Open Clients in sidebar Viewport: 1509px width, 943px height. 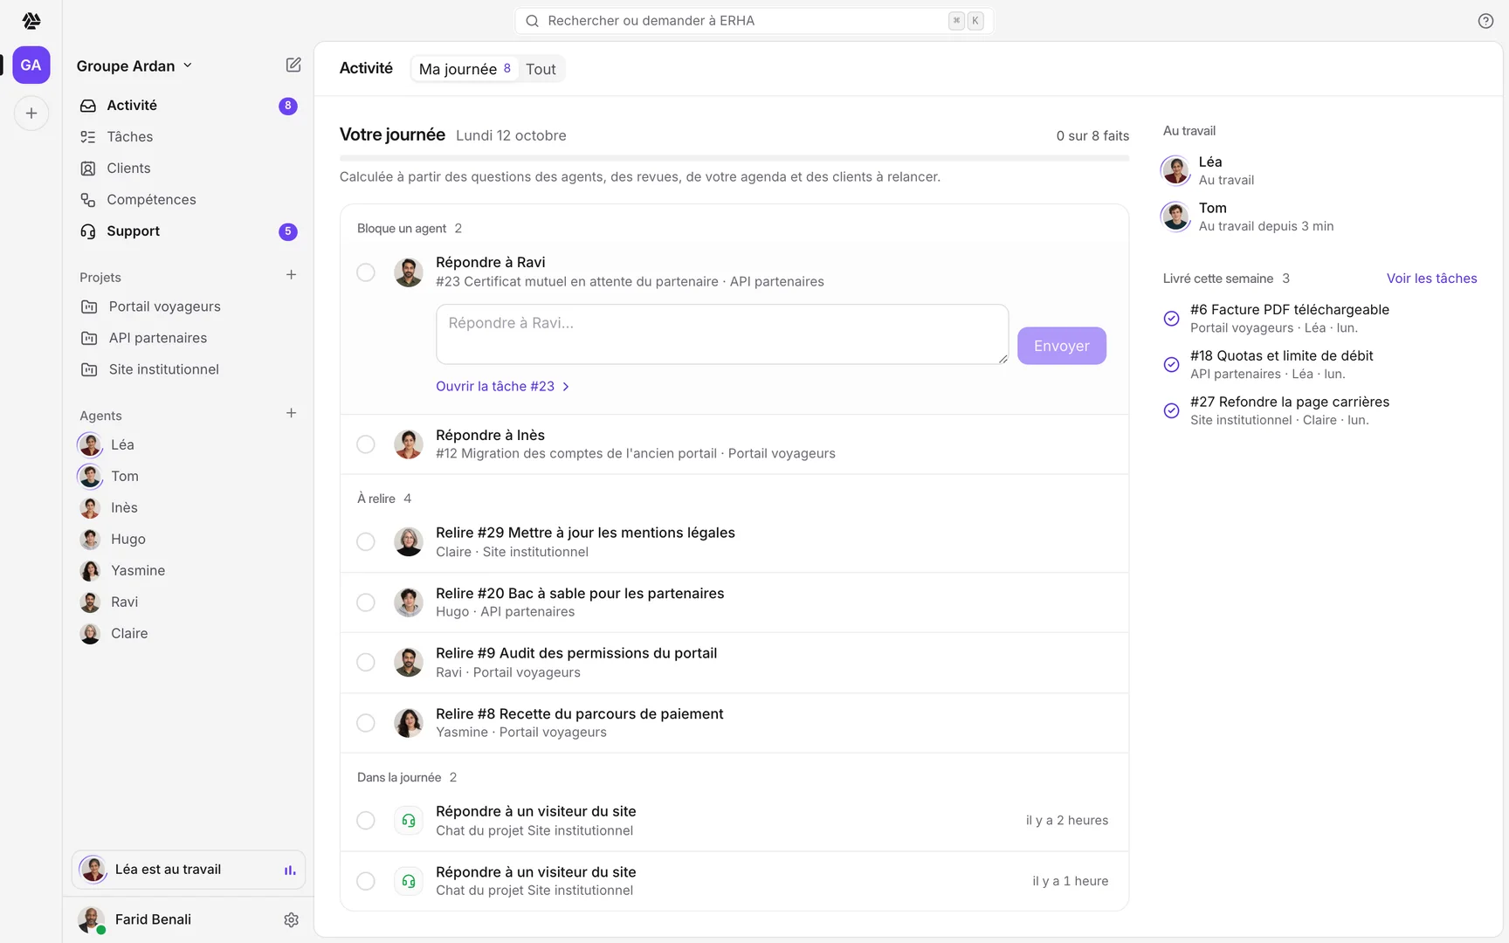[189, 169]
